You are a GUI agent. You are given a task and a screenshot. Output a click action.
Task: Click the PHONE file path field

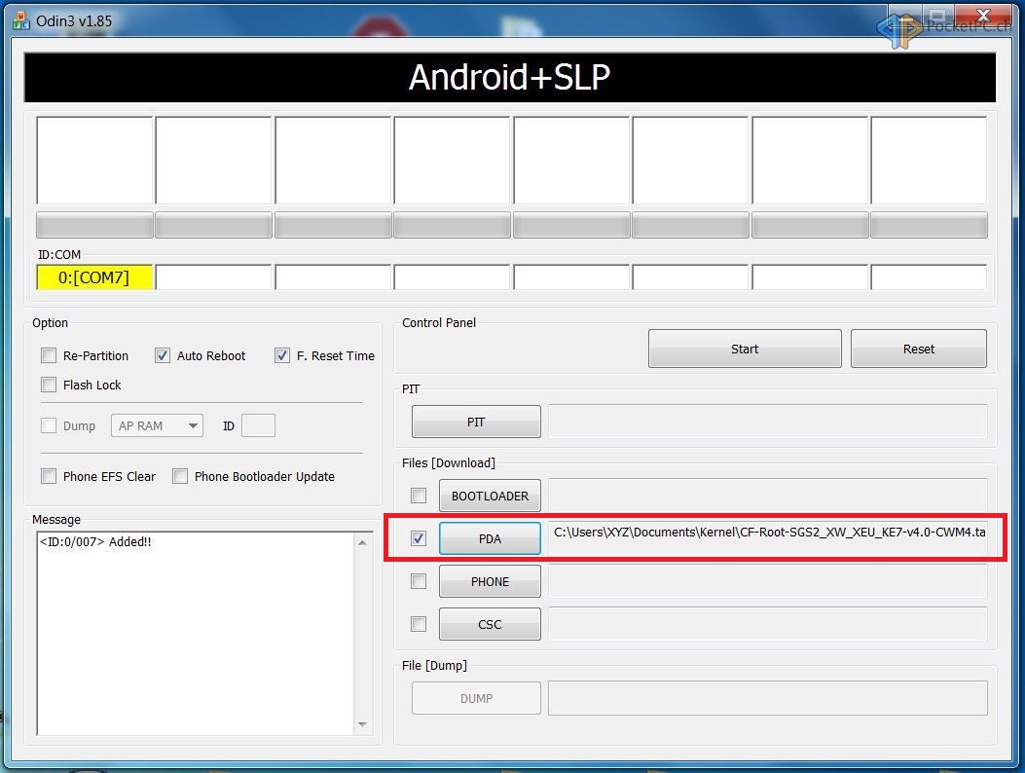767,581
